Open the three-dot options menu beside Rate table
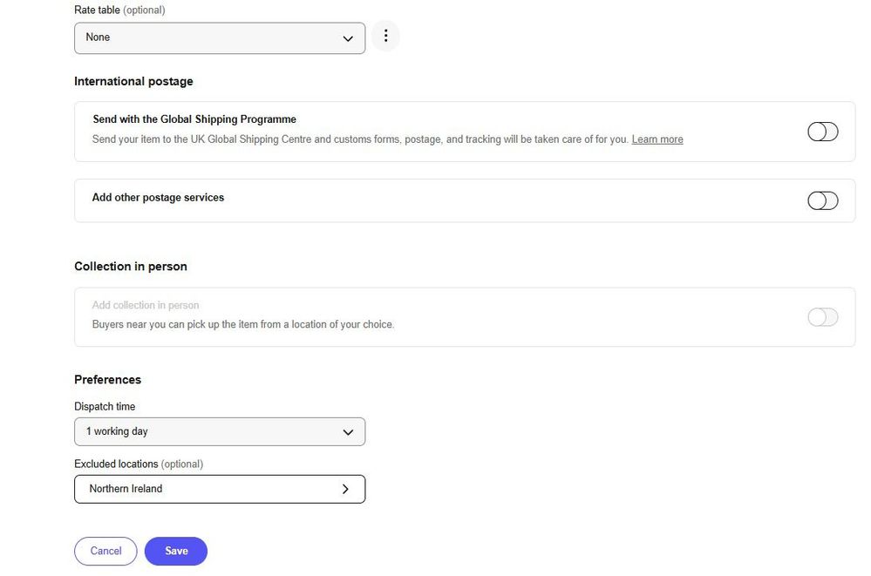The image size is (871, 576). click(x=385, y=36)
